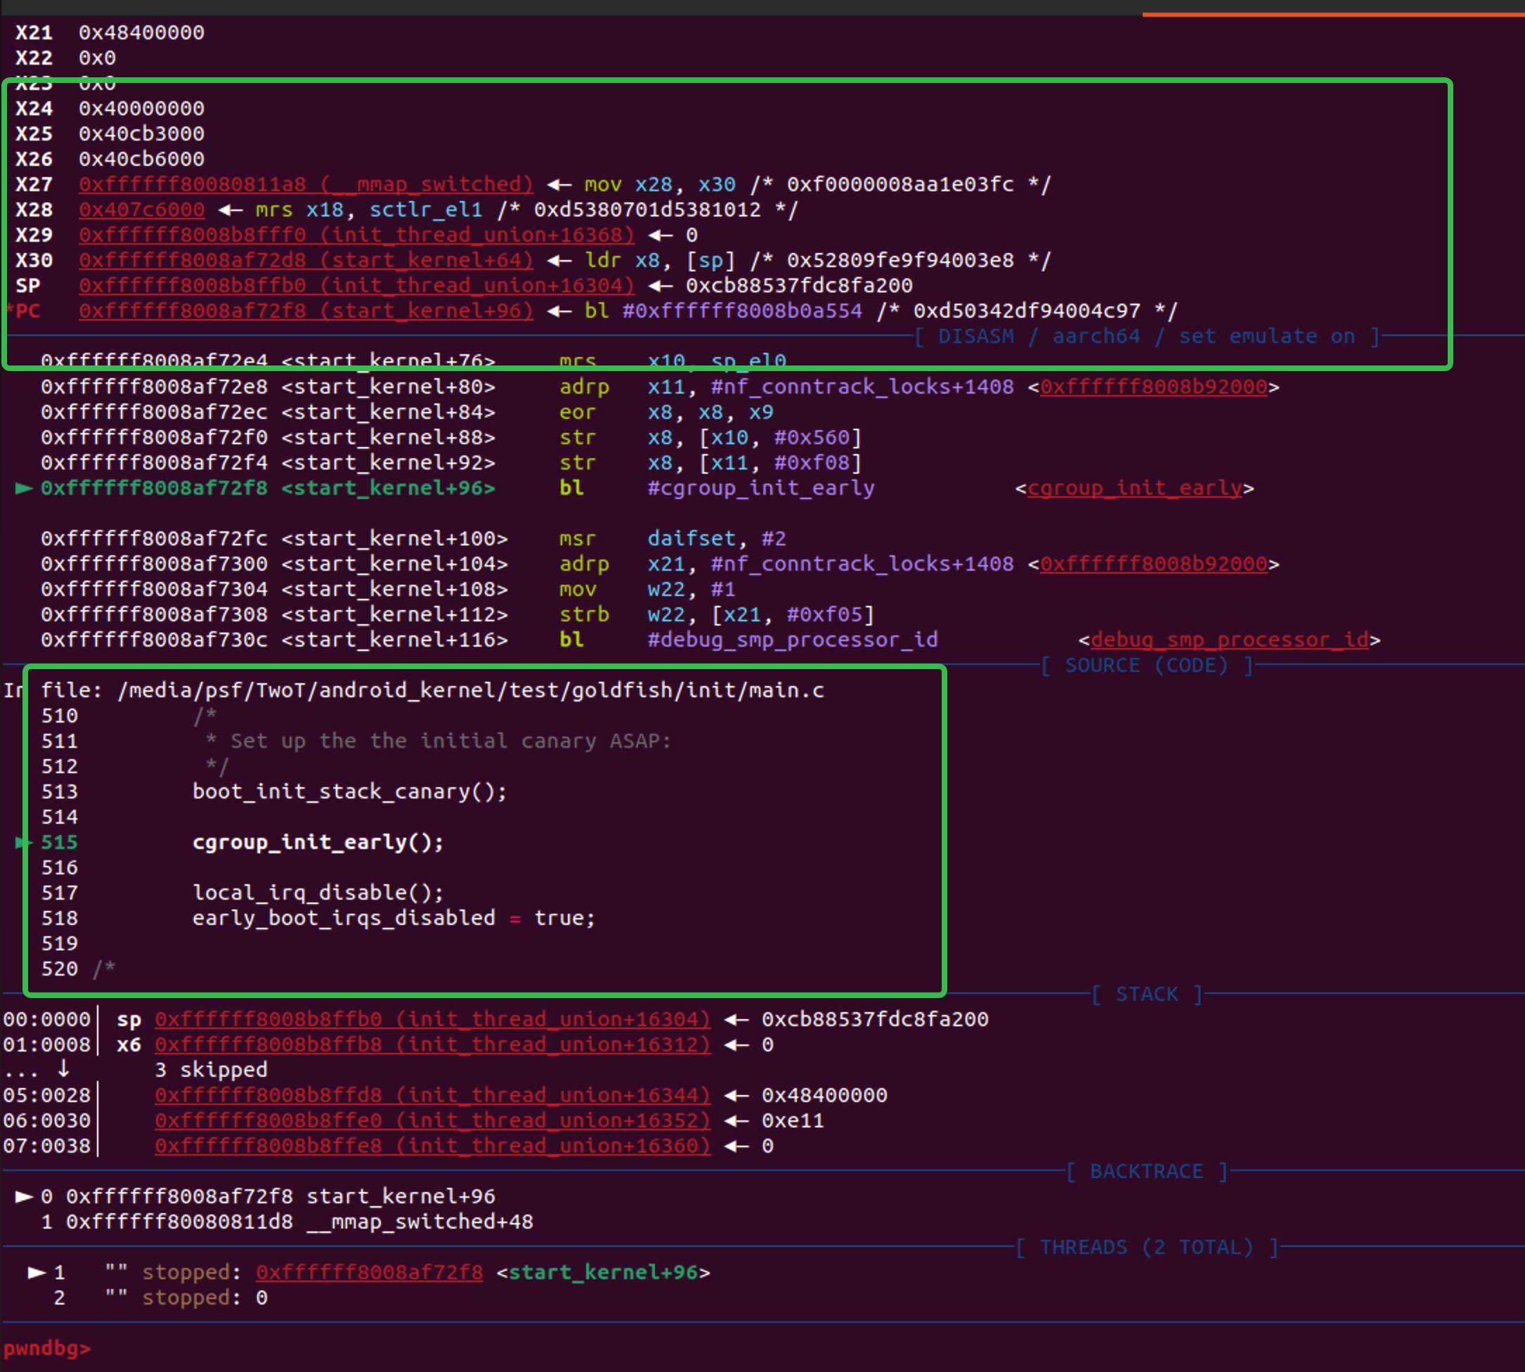Click the stack entry init_thread_union+16344 address
This screenshot has height=1372, width=1525.
pos(433,1095)
